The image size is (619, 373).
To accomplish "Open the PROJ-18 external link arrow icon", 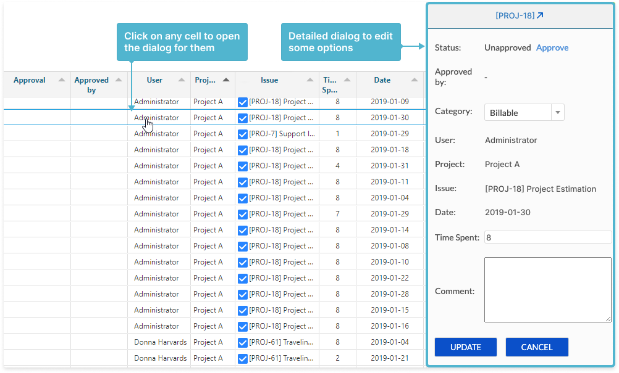I will [x=540, y=15].
